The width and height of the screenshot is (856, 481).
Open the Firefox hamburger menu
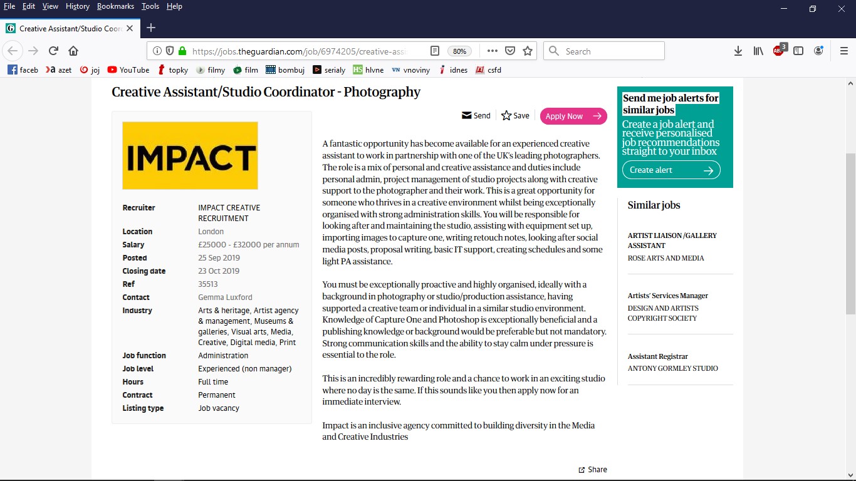click(843, 51)
